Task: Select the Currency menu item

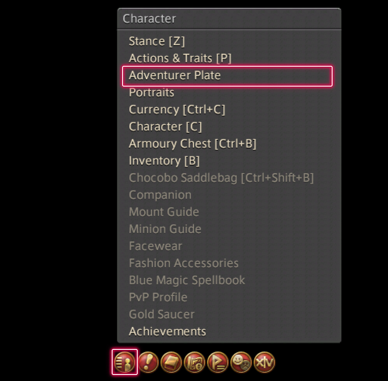Action: [177, 110]
